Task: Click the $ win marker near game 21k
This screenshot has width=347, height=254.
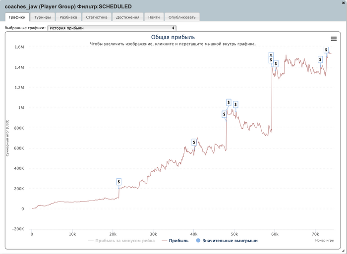Action: 119,182
